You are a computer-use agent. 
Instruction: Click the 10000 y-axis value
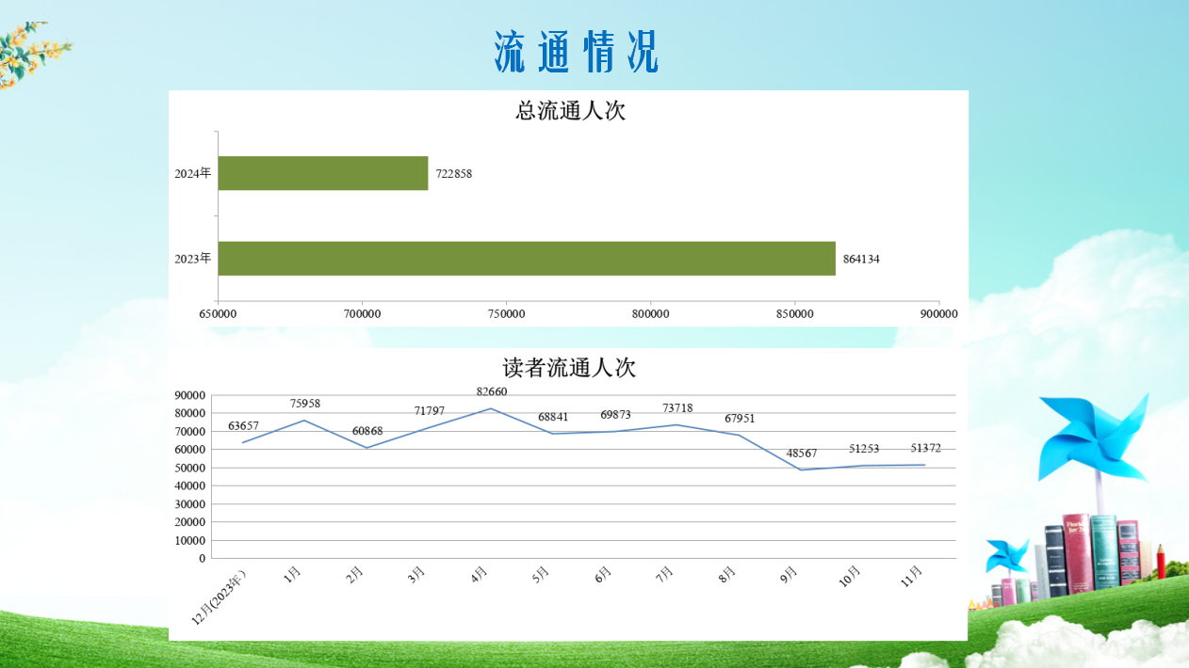(189, 540)
